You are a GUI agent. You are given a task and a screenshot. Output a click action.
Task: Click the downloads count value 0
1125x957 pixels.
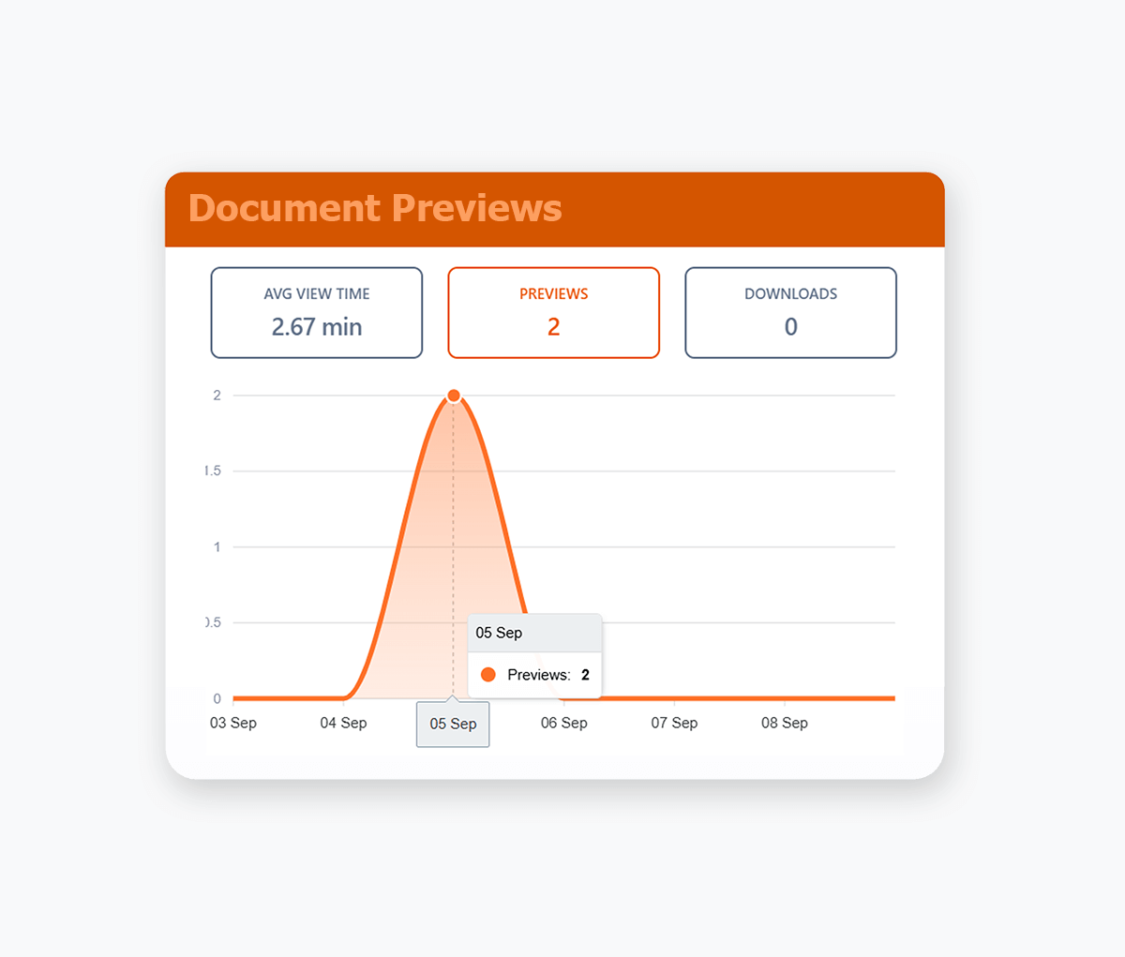pos(791,327)
